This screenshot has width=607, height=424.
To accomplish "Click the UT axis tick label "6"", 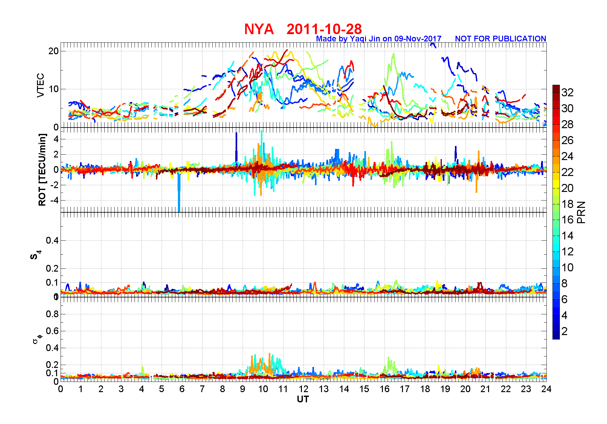I will (x=182, y=389).
